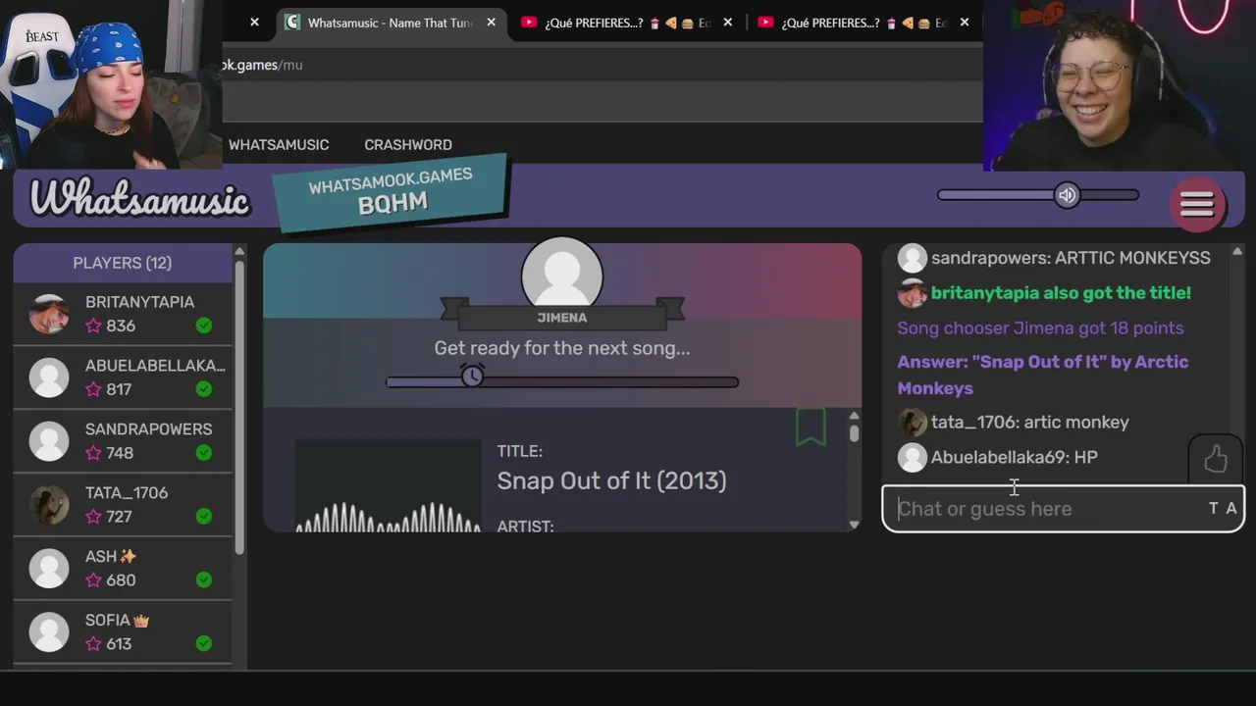
Task: Click SOFIA's player avatar
Action: (x=49, y=632)
